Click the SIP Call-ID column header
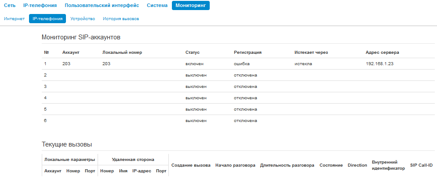Image resolution: width=437 pixels, height=178 pixels. pos(421,165)
